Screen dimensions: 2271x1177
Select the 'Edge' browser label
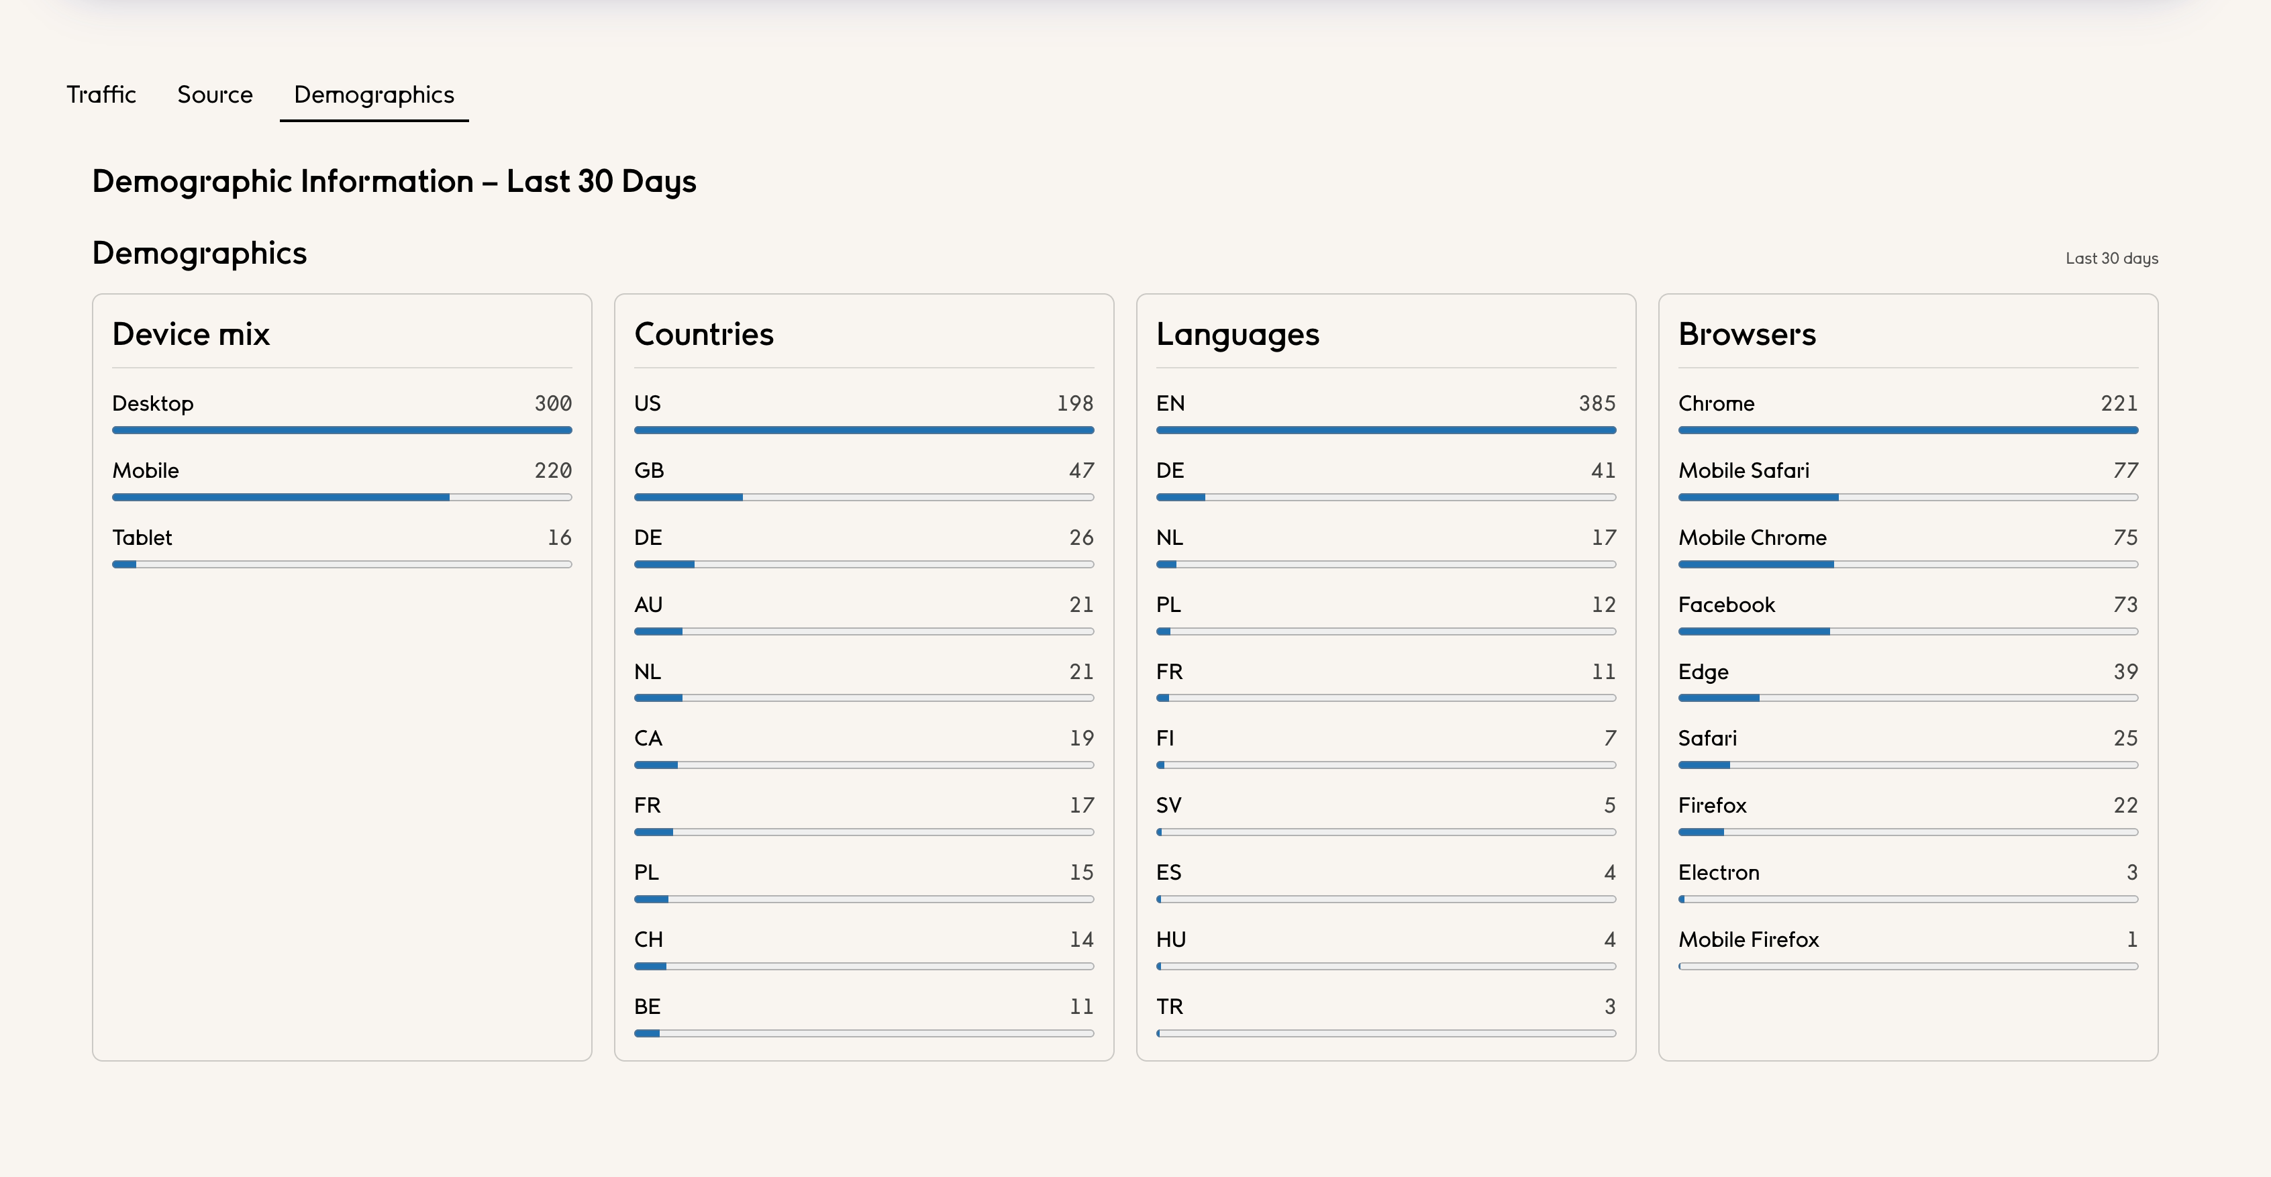1703,672
